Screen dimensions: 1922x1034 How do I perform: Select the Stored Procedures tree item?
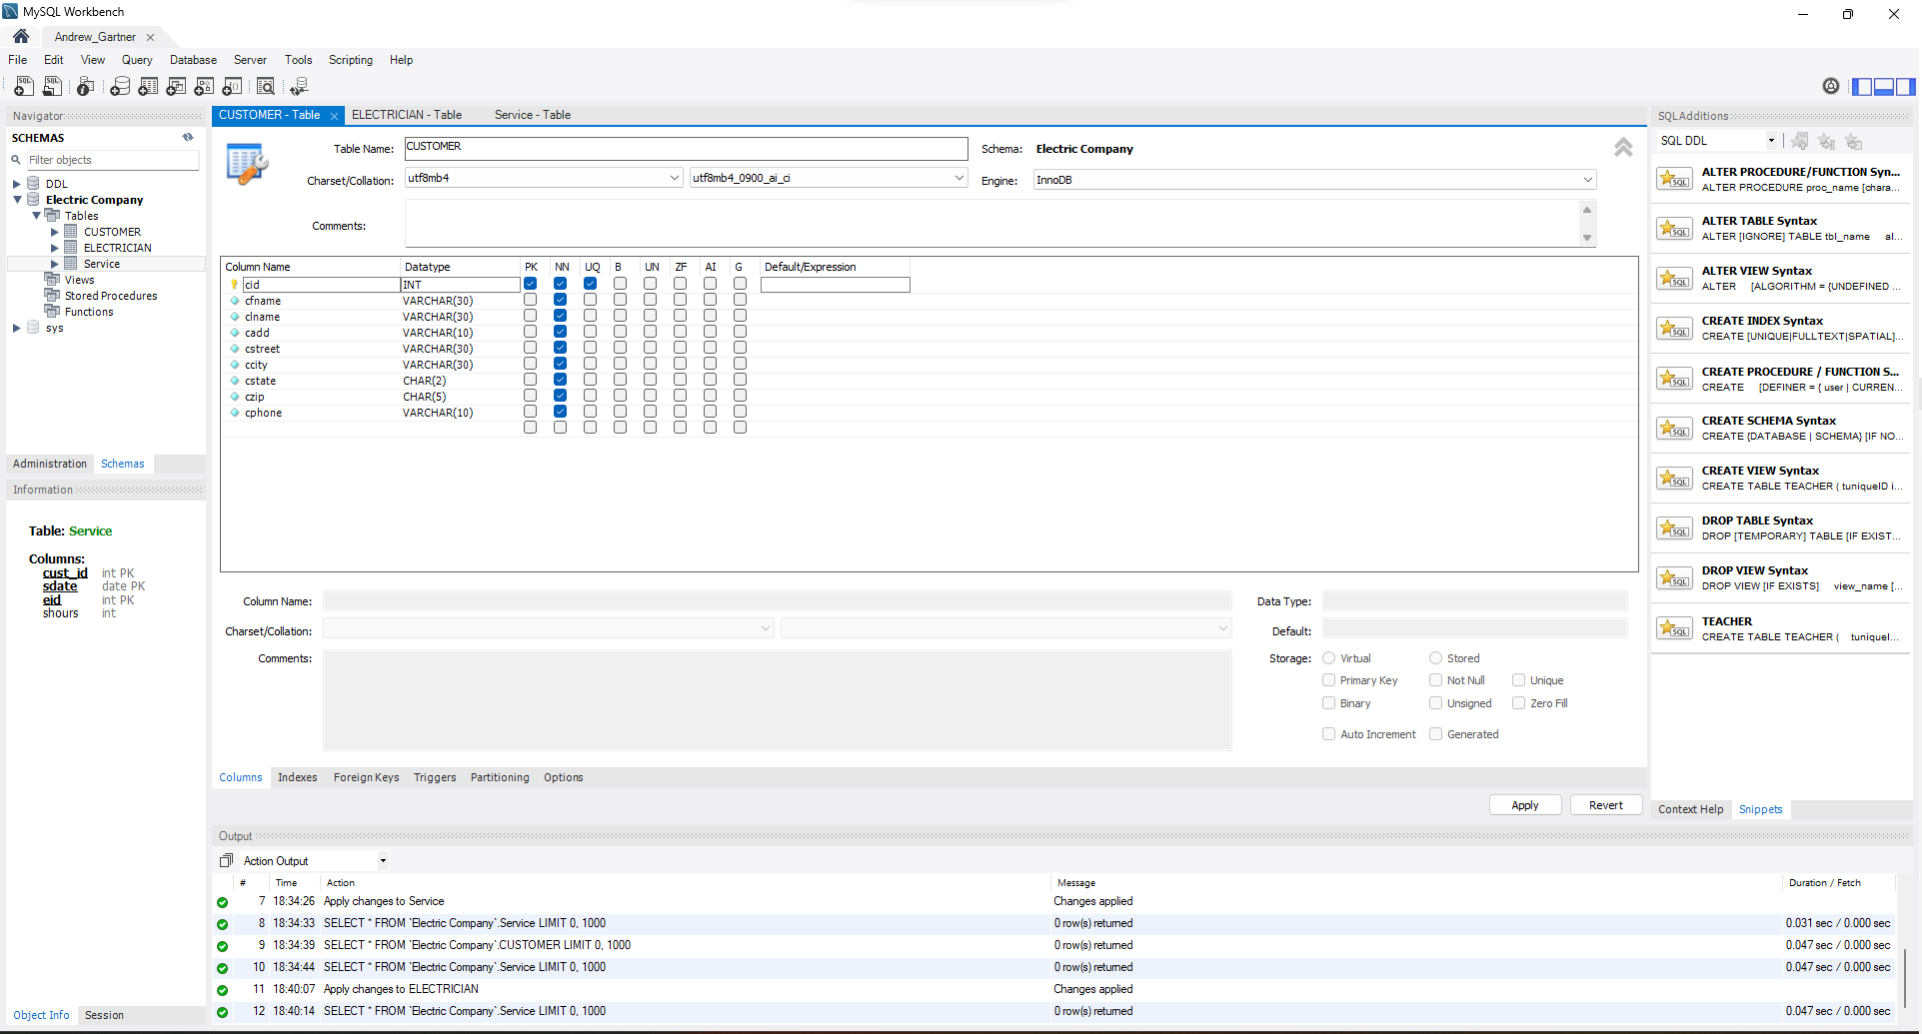click(111, 296)
